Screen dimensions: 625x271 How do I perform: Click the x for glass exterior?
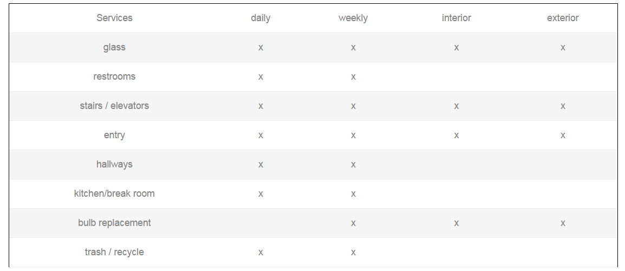563,48
